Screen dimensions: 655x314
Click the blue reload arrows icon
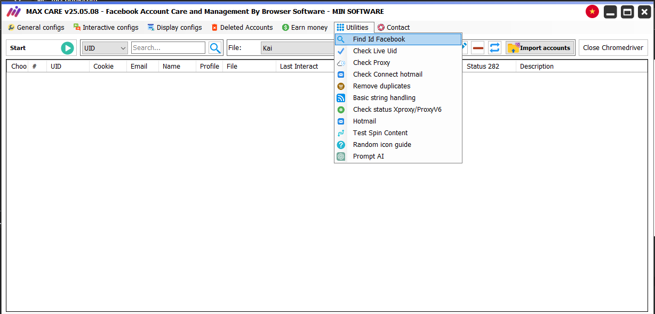[x=495, y=48]
